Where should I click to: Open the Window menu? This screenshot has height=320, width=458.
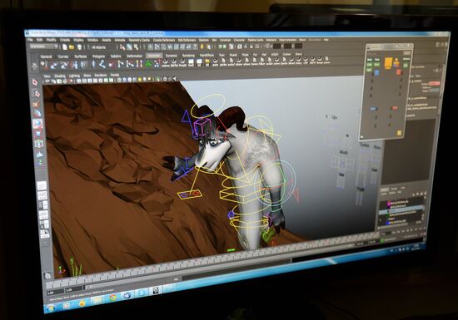click(x=92, y=40)
